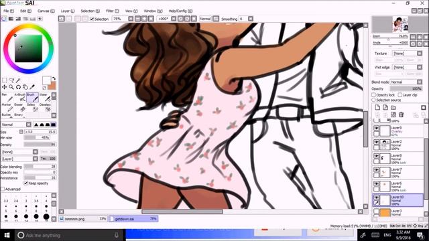The height and width of the screenshot is (241, 429).
Task: Uncheck Keep opacity
Action: pos(25,183)
